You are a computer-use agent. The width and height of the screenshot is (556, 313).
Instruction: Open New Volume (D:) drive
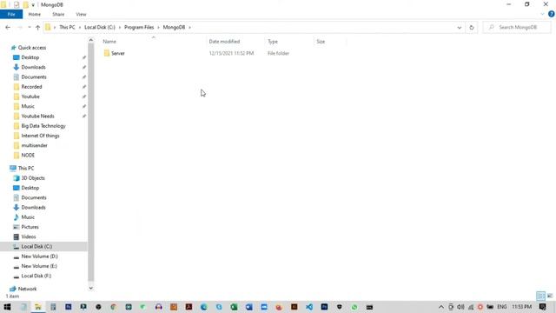click(39, 256)
